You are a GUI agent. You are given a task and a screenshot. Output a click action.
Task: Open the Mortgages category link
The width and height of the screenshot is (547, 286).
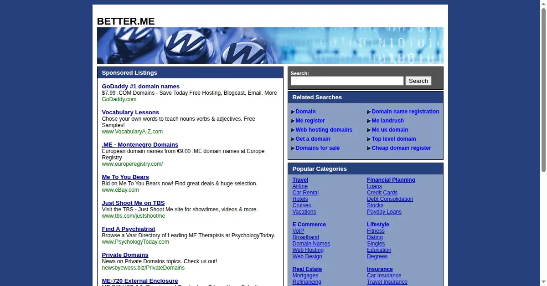pyautogui.click(x=305, y=276)
